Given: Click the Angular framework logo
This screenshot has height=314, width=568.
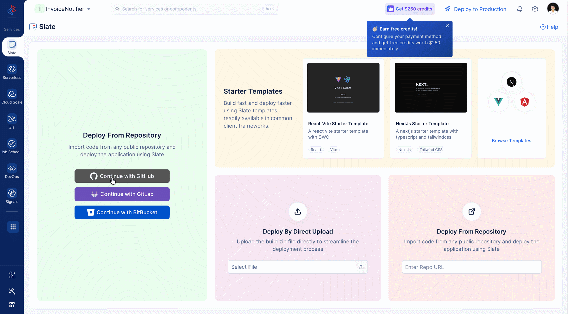Looking at the screenshot, I should pyautogui.click(x=525, y=102).
